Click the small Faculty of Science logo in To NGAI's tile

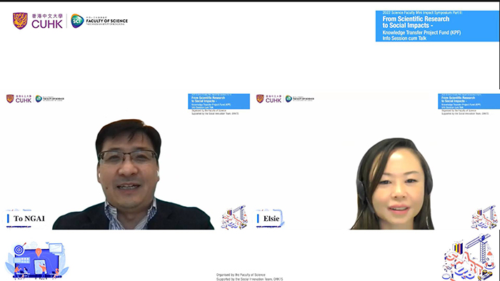[x=50, y=98]
